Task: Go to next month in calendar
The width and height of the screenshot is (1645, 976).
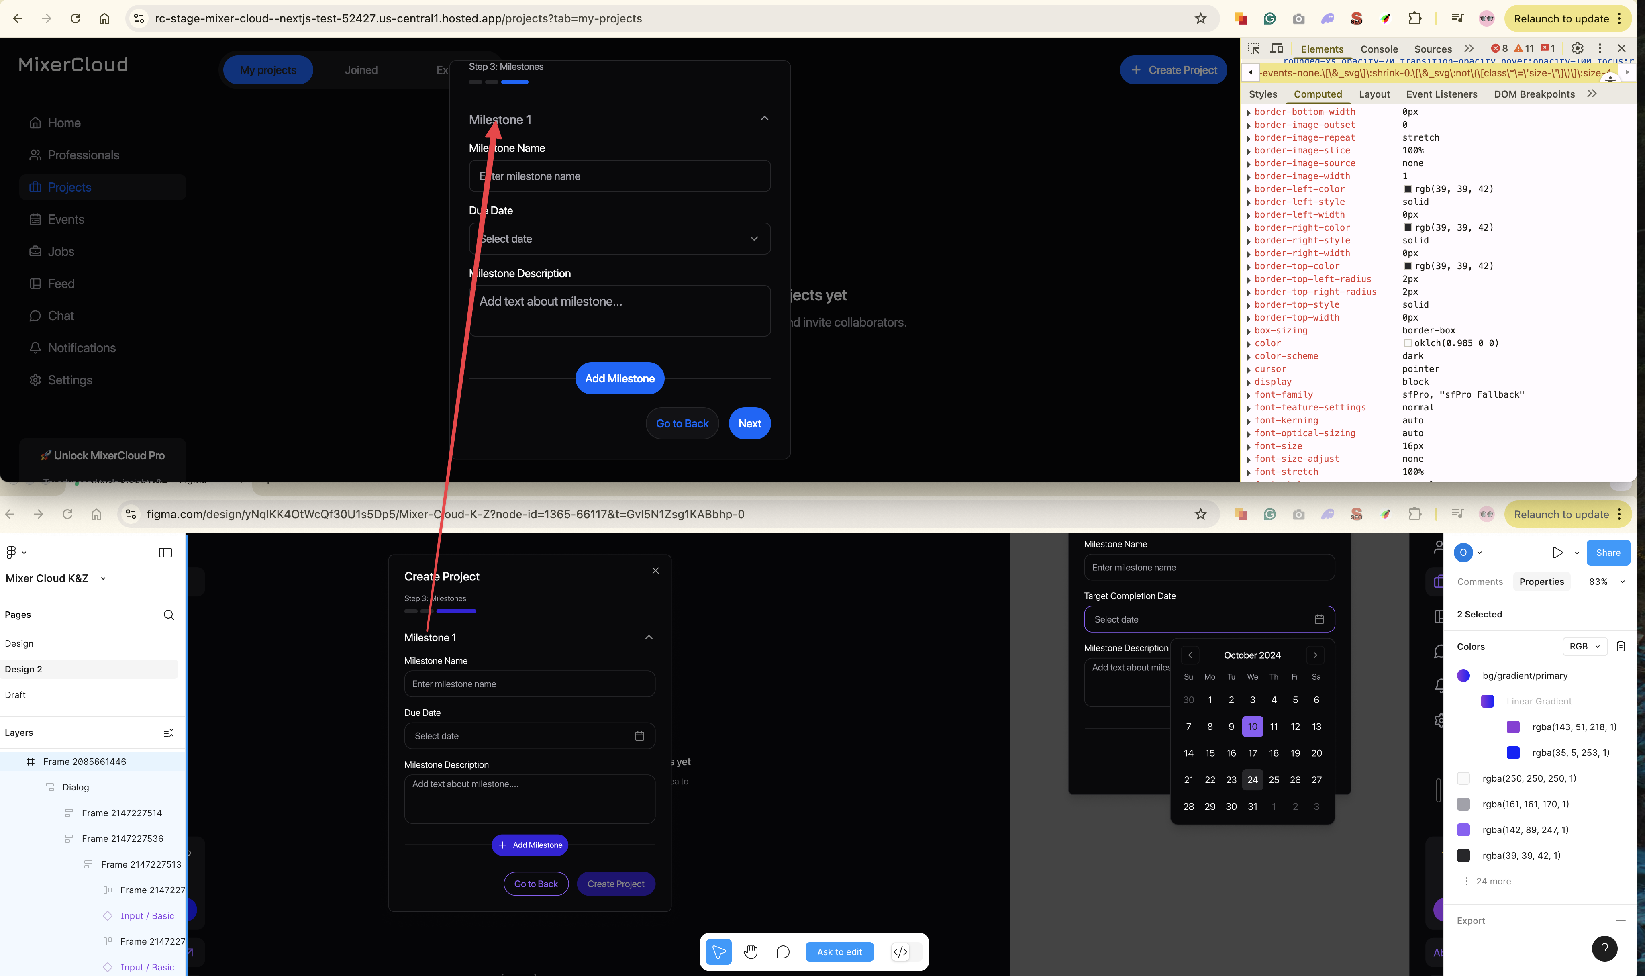Action: (1315, 655)
